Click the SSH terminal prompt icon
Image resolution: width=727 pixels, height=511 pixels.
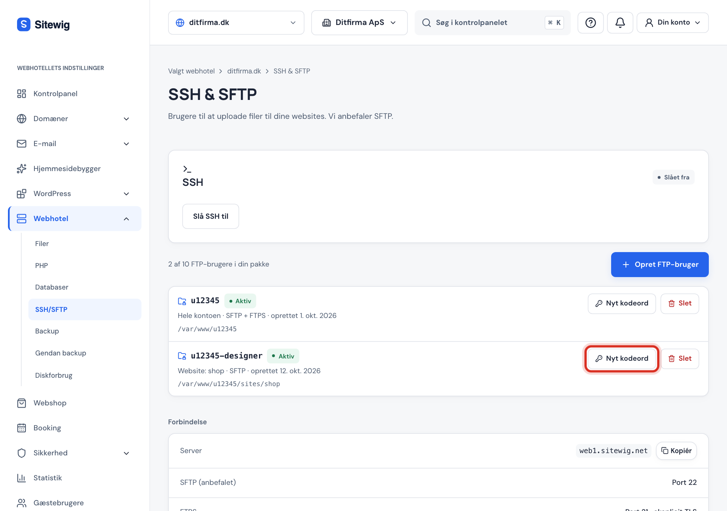click(x=187, y=169)
